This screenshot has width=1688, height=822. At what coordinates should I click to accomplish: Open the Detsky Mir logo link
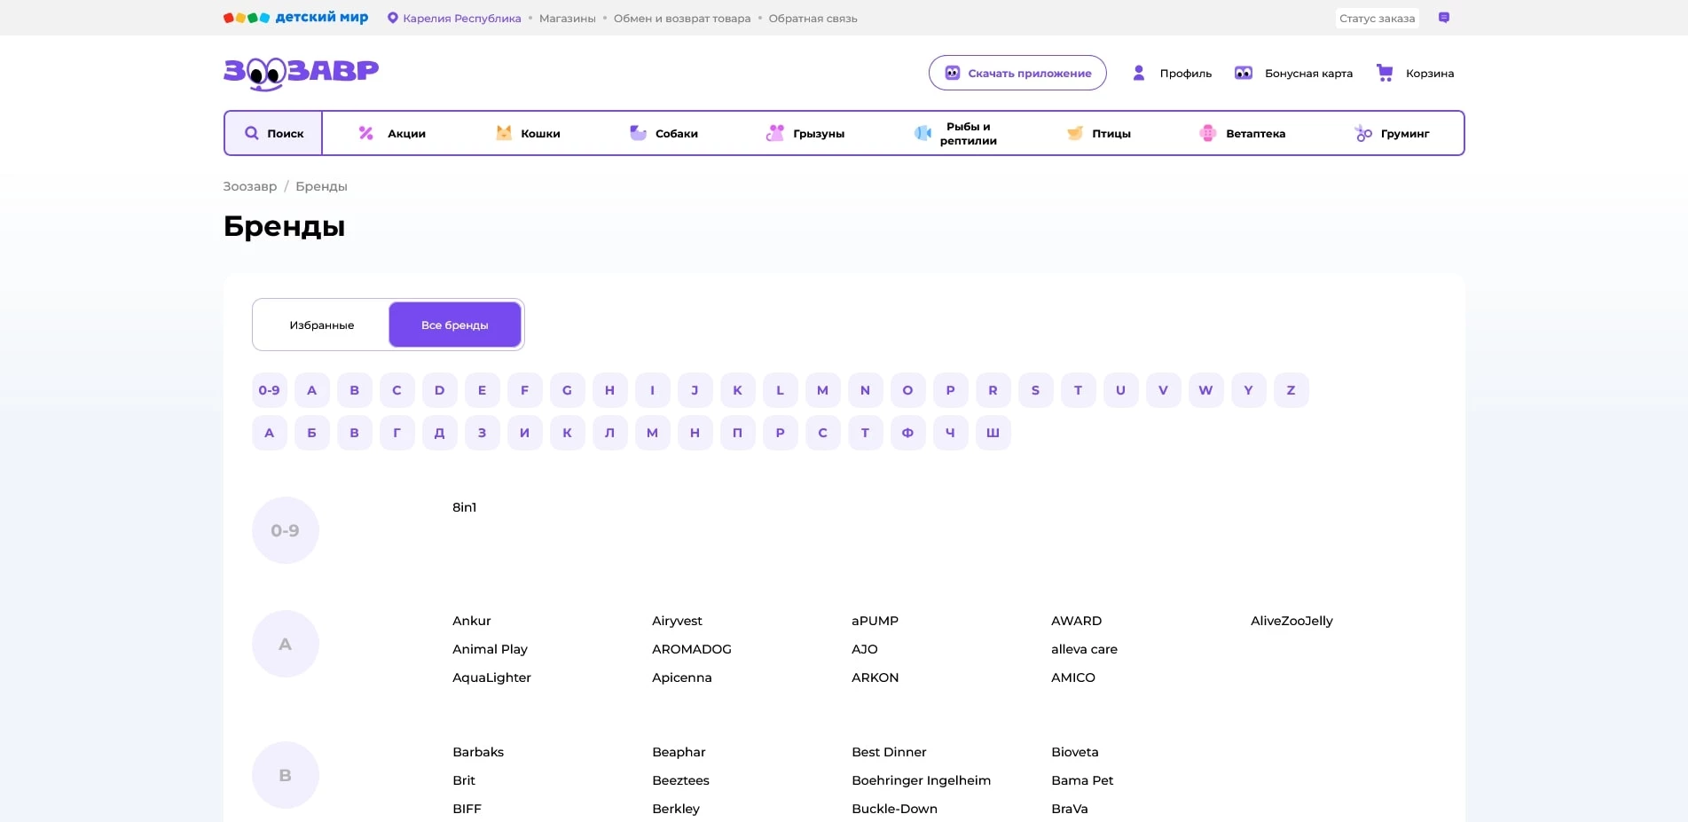295,18
